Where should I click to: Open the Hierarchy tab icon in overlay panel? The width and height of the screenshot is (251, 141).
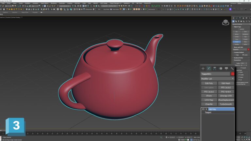215,69
